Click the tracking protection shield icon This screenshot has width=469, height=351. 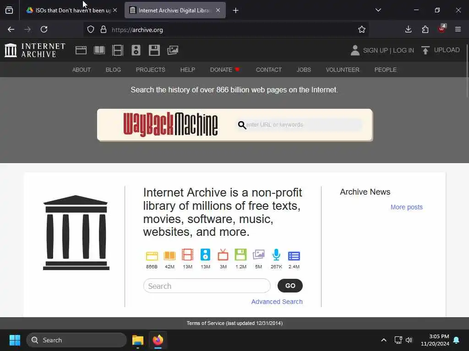pos(91,29)
